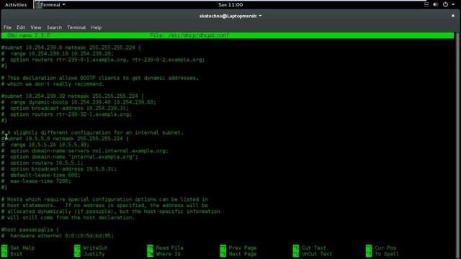Click line 'subnet 10.5.5.0 netmask 255.255.255.224'
The width and height of the screenshot is (461, 259).
65,139
